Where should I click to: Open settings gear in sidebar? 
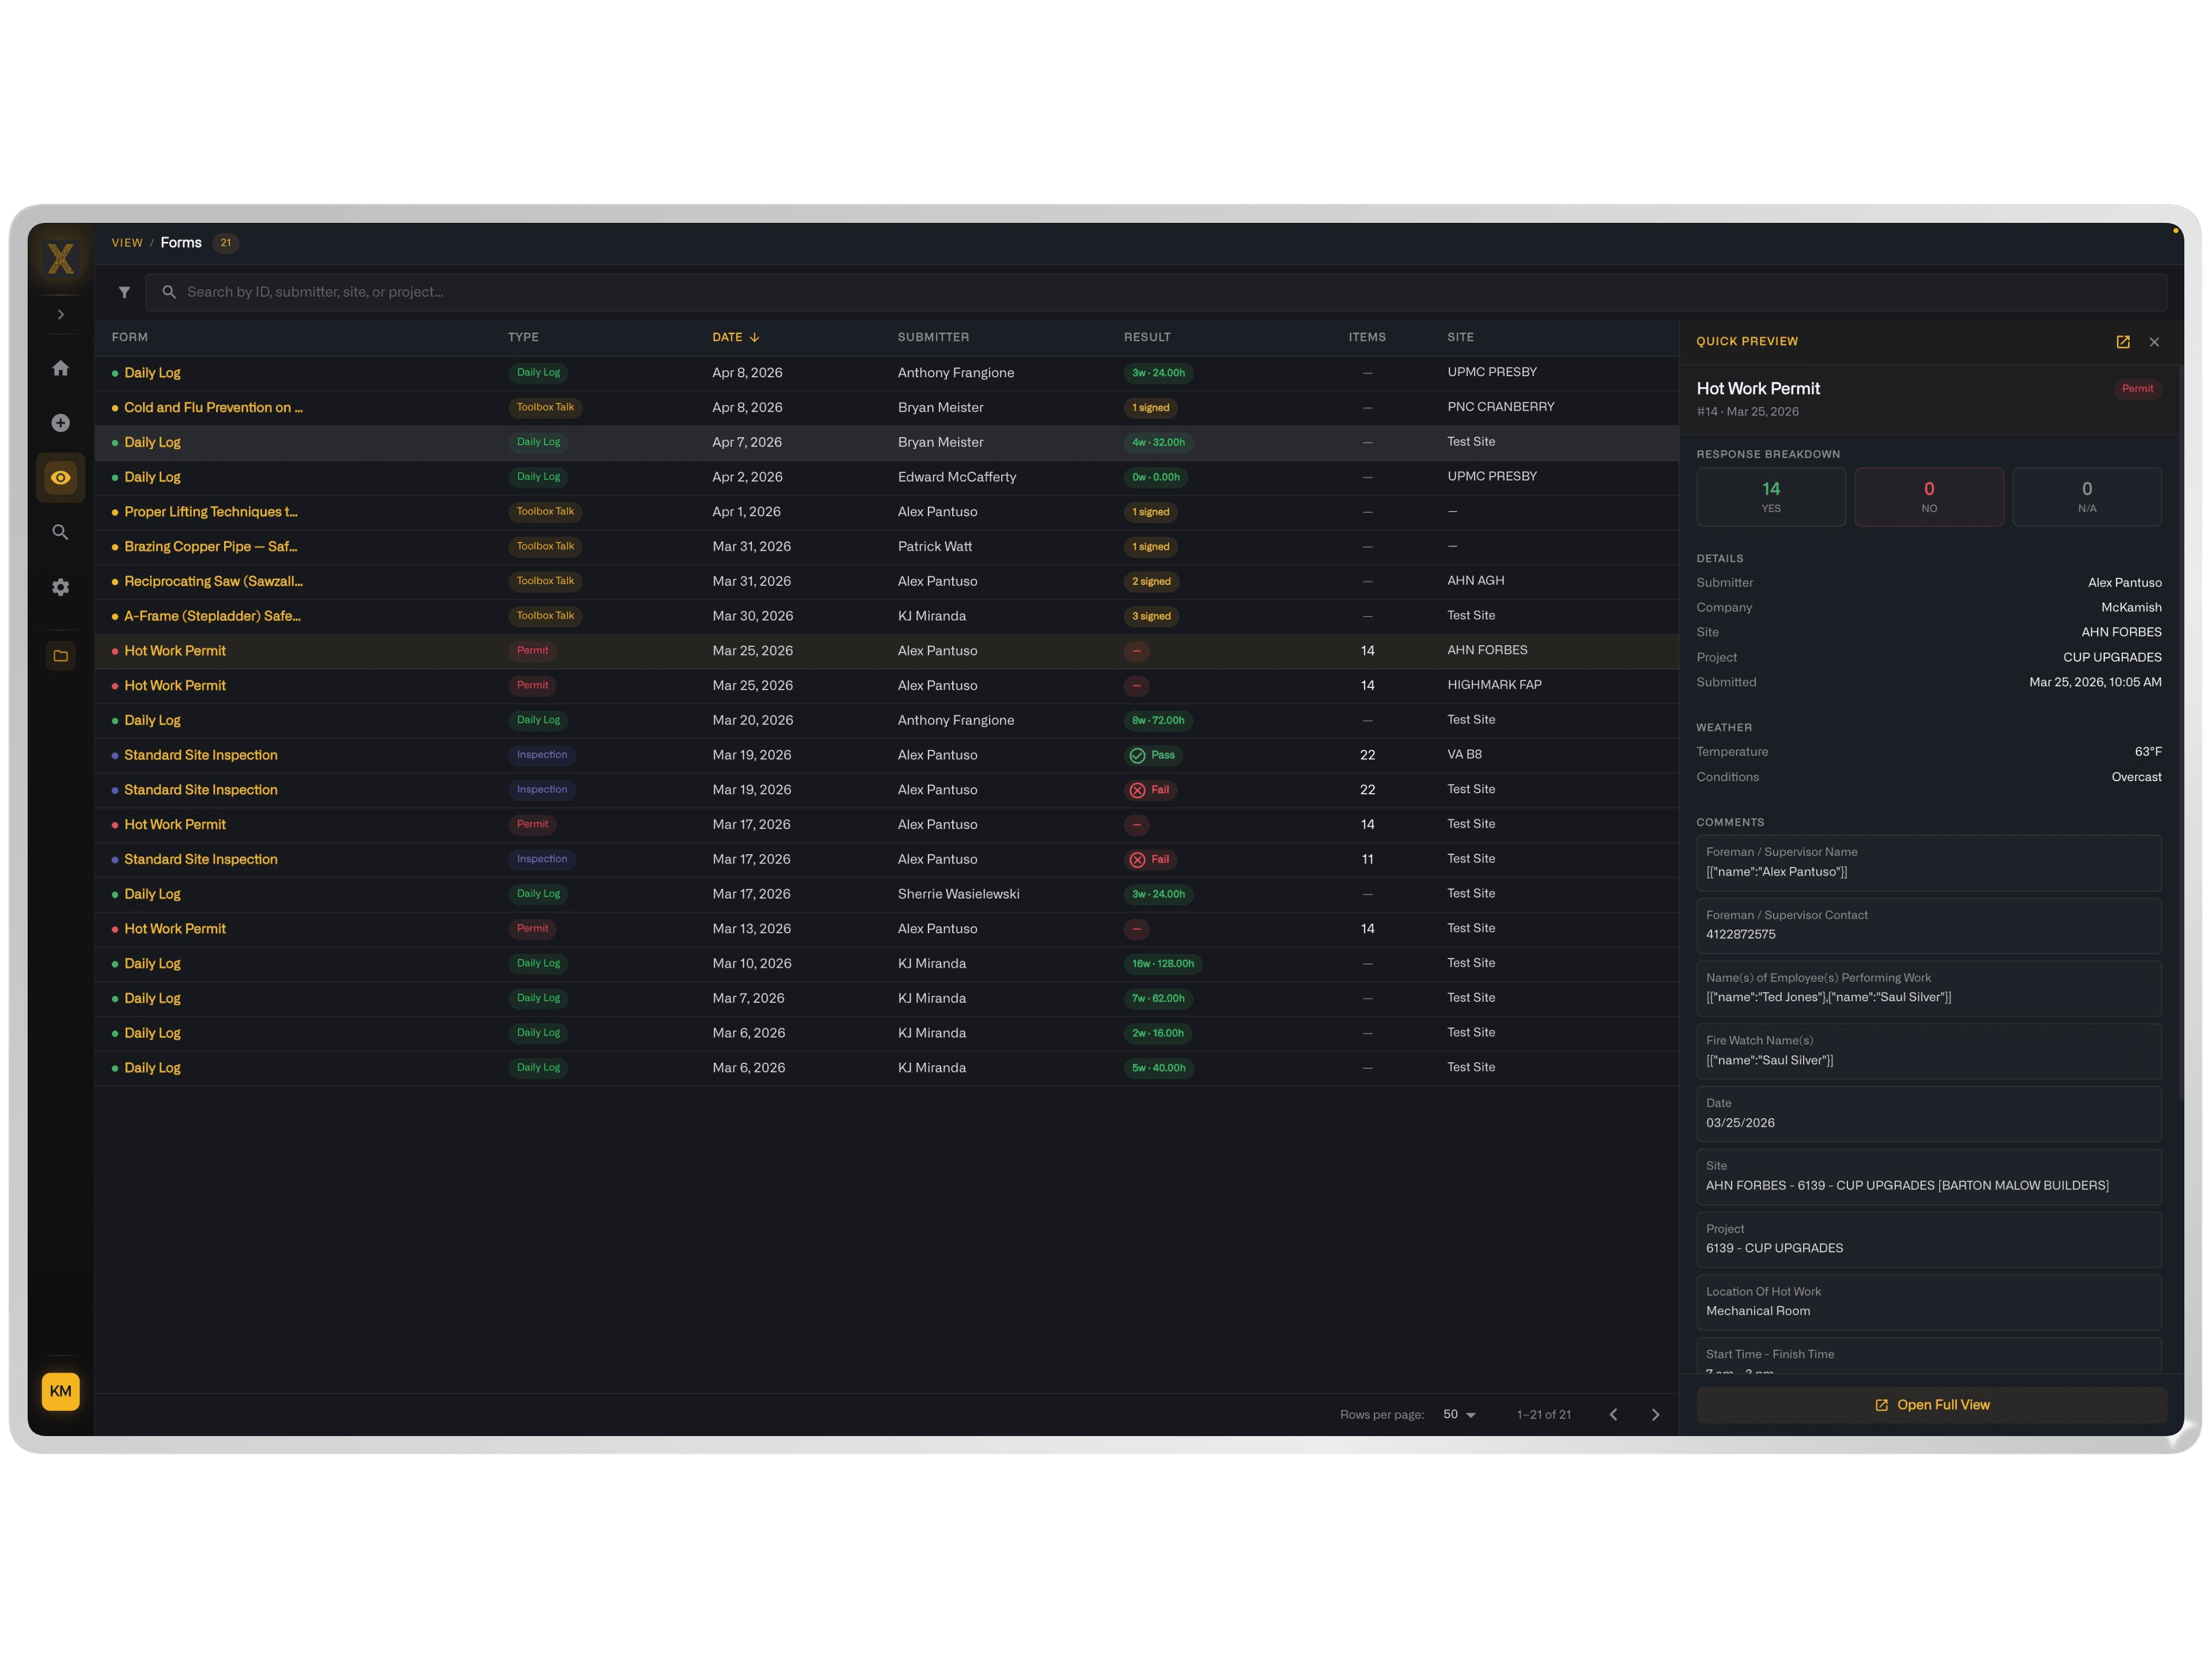click(x=61, y=587)
